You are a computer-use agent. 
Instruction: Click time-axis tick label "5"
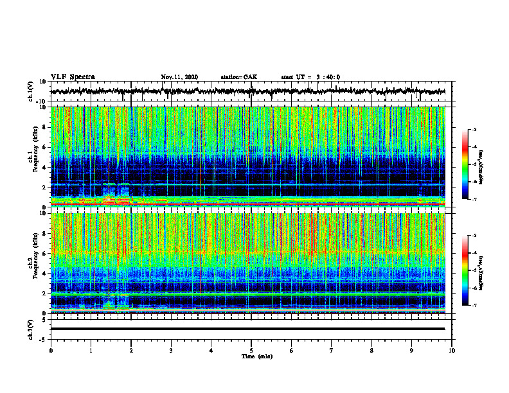tap(251, 351)
